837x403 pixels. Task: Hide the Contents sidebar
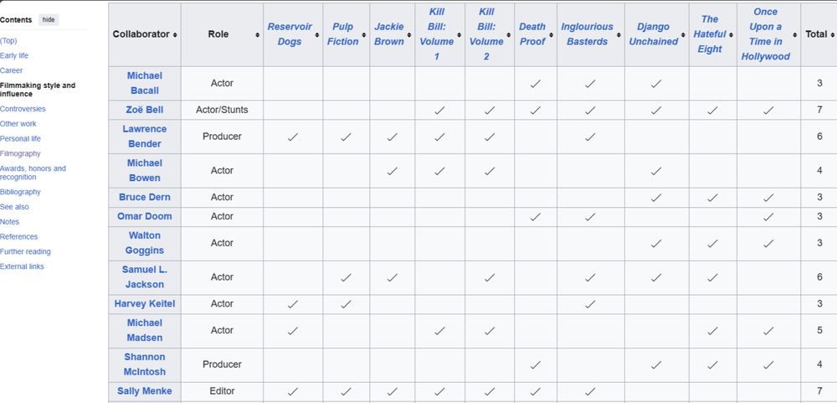coord(49,19)
